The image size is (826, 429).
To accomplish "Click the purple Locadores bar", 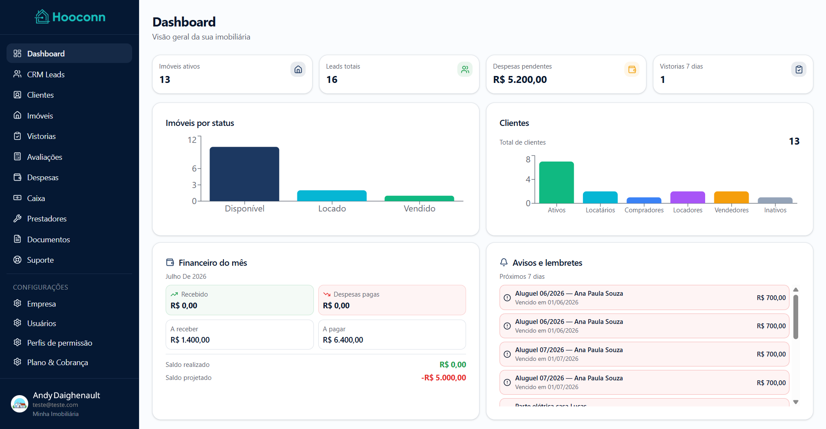I will 688,198.
